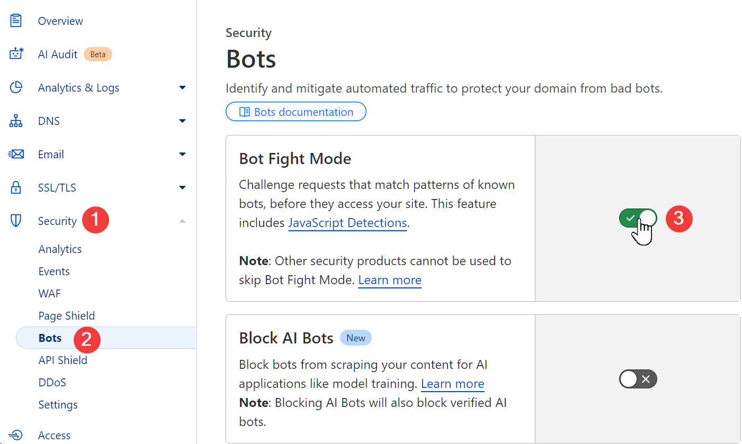
Task: Expand the SSL/TLS dropdown arrow
Action: (x=183, y=188)
